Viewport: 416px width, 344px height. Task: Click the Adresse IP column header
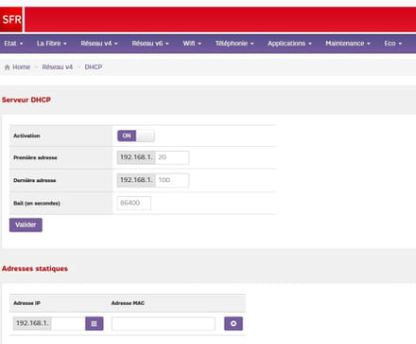[26, 303]
